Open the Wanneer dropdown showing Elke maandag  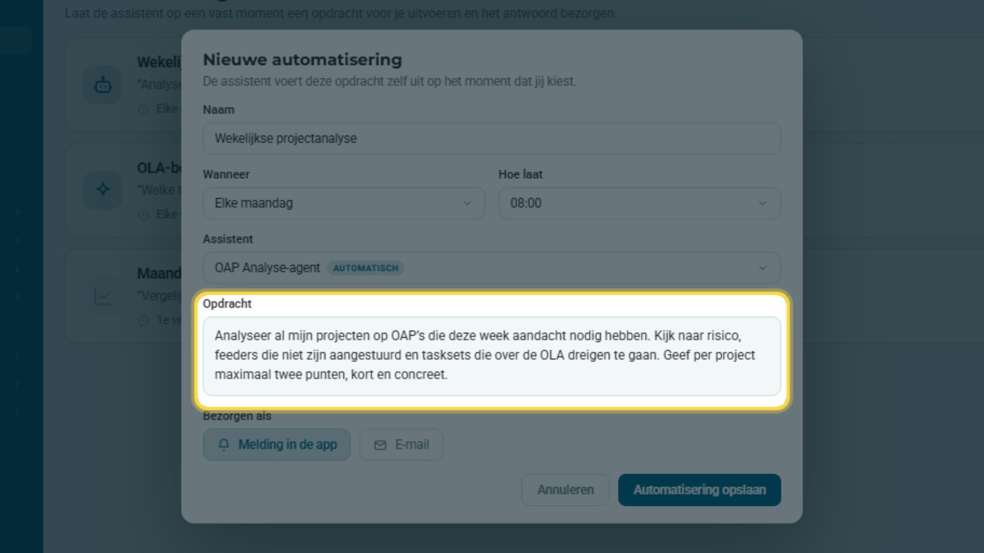(344, 203)
